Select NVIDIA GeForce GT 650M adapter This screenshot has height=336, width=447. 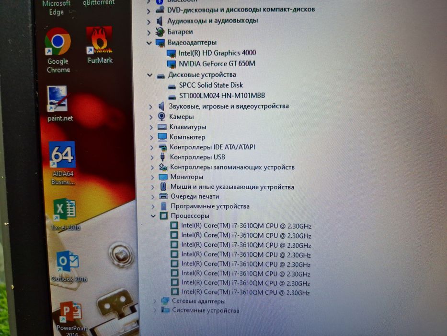coord(217,64)
